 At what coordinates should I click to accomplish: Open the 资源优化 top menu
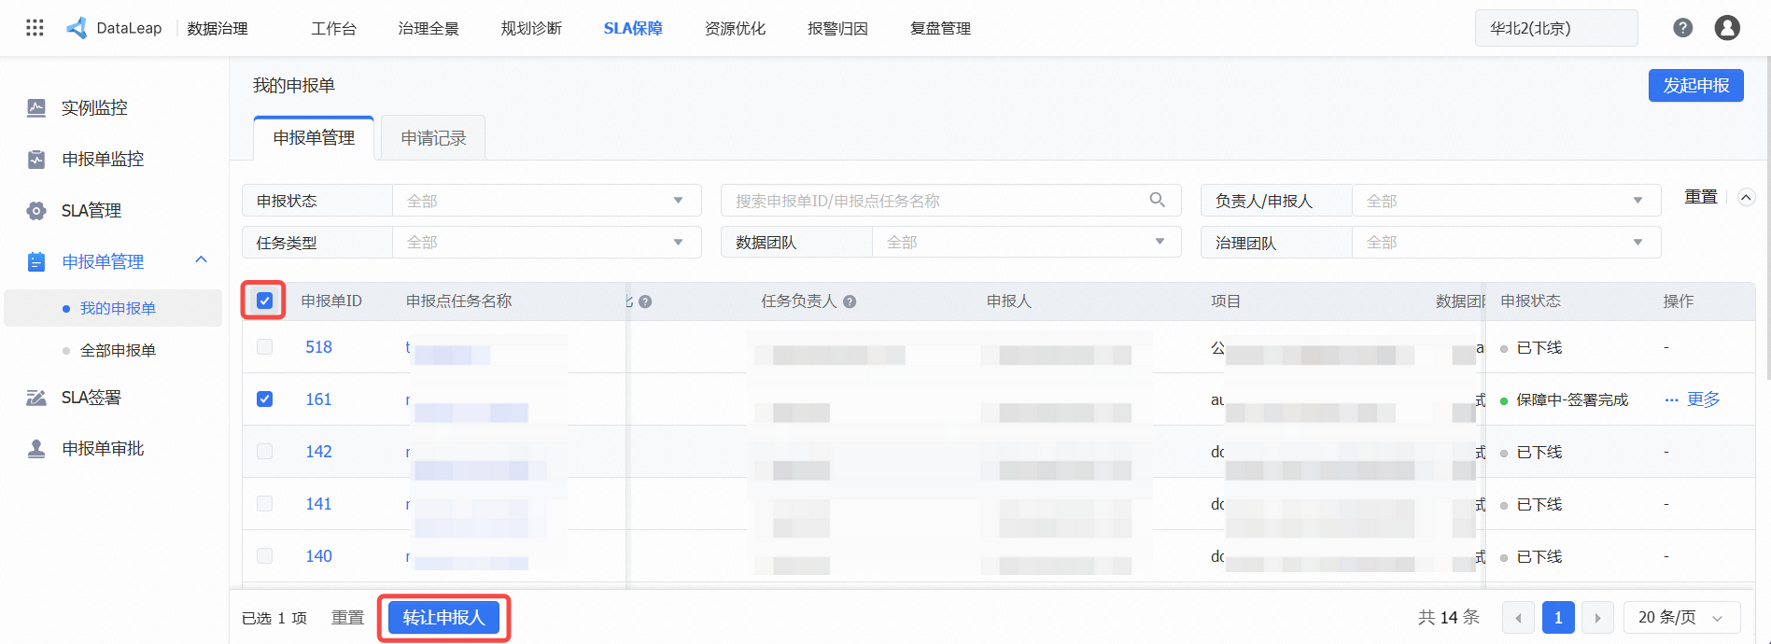tap(736, 29)
